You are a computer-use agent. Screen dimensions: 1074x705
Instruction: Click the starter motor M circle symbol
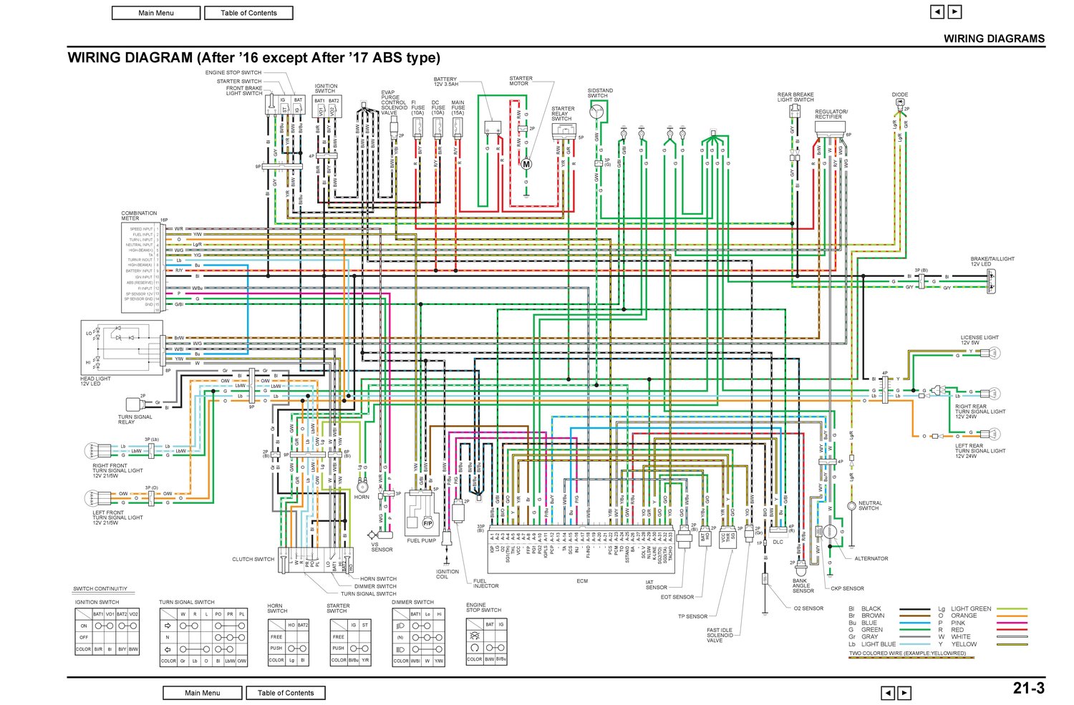click(526, 164)
